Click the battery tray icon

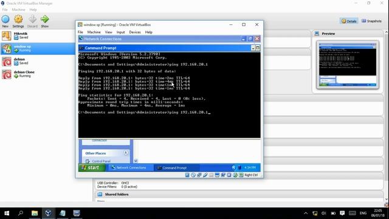click(x=333, y=214)
